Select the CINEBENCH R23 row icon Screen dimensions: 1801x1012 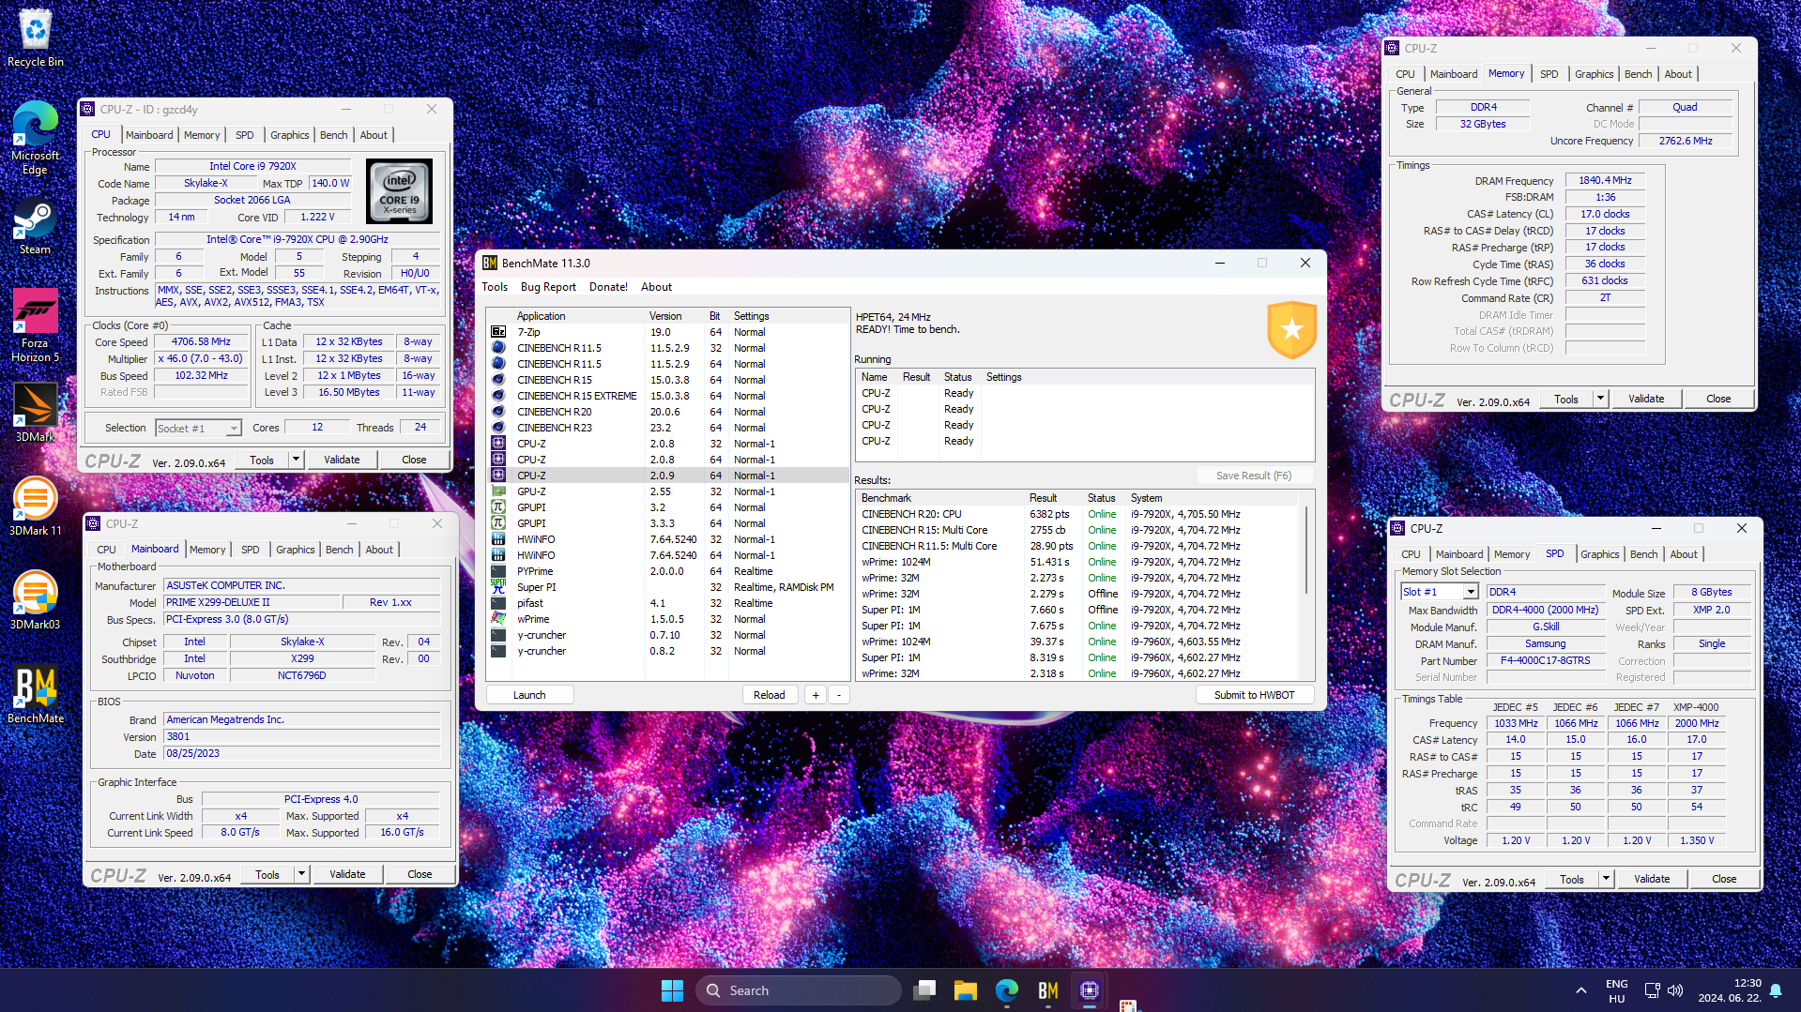click(498, 428)
